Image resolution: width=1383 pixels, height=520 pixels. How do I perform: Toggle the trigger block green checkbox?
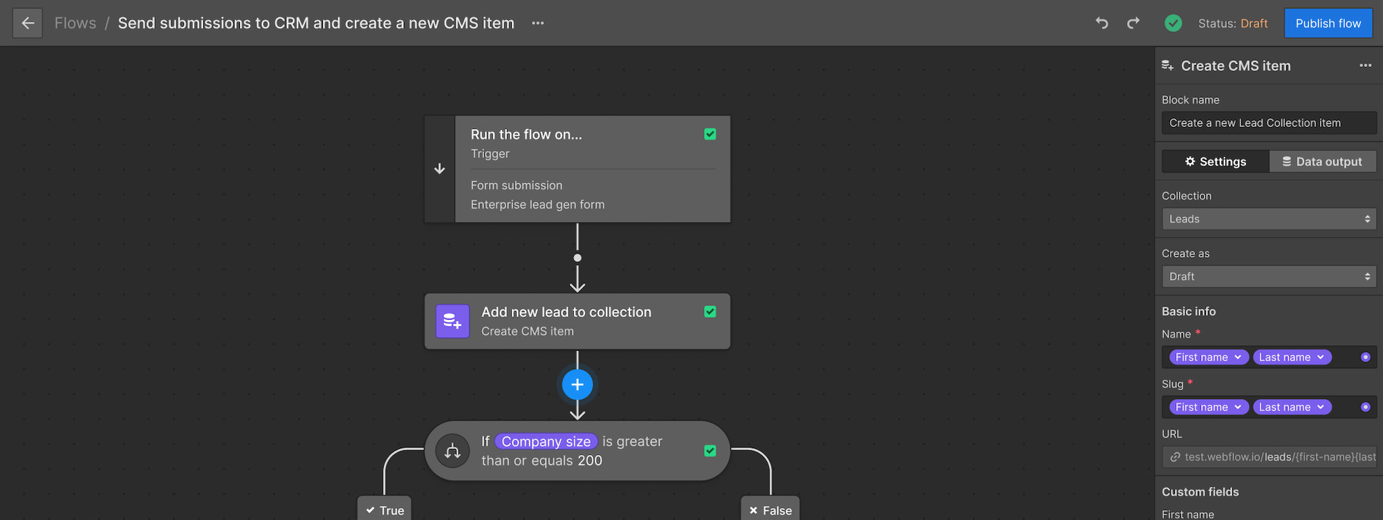pos(709,134)
